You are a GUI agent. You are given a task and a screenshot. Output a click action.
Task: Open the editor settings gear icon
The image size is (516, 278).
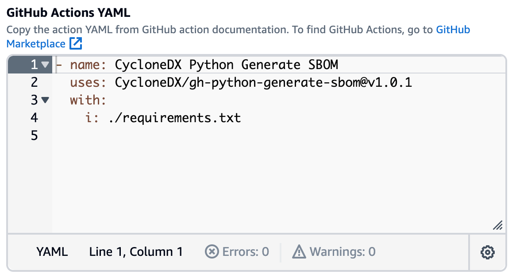[487, 252]
